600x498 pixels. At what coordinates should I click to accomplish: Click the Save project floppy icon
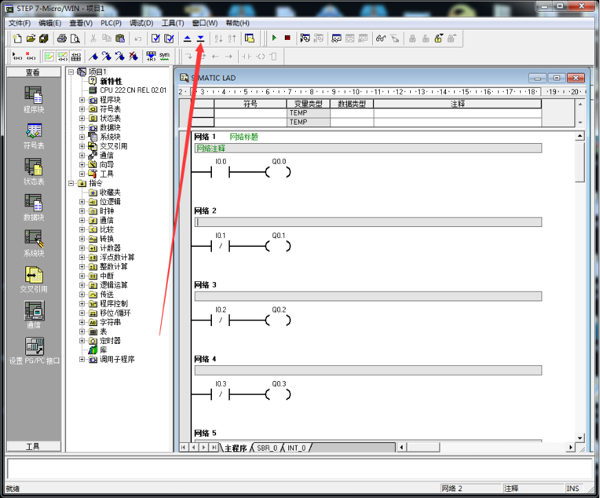pos(44,39)
